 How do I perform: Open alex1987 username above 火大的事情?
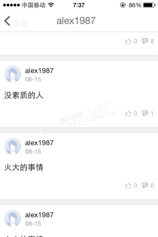(39, 143)
